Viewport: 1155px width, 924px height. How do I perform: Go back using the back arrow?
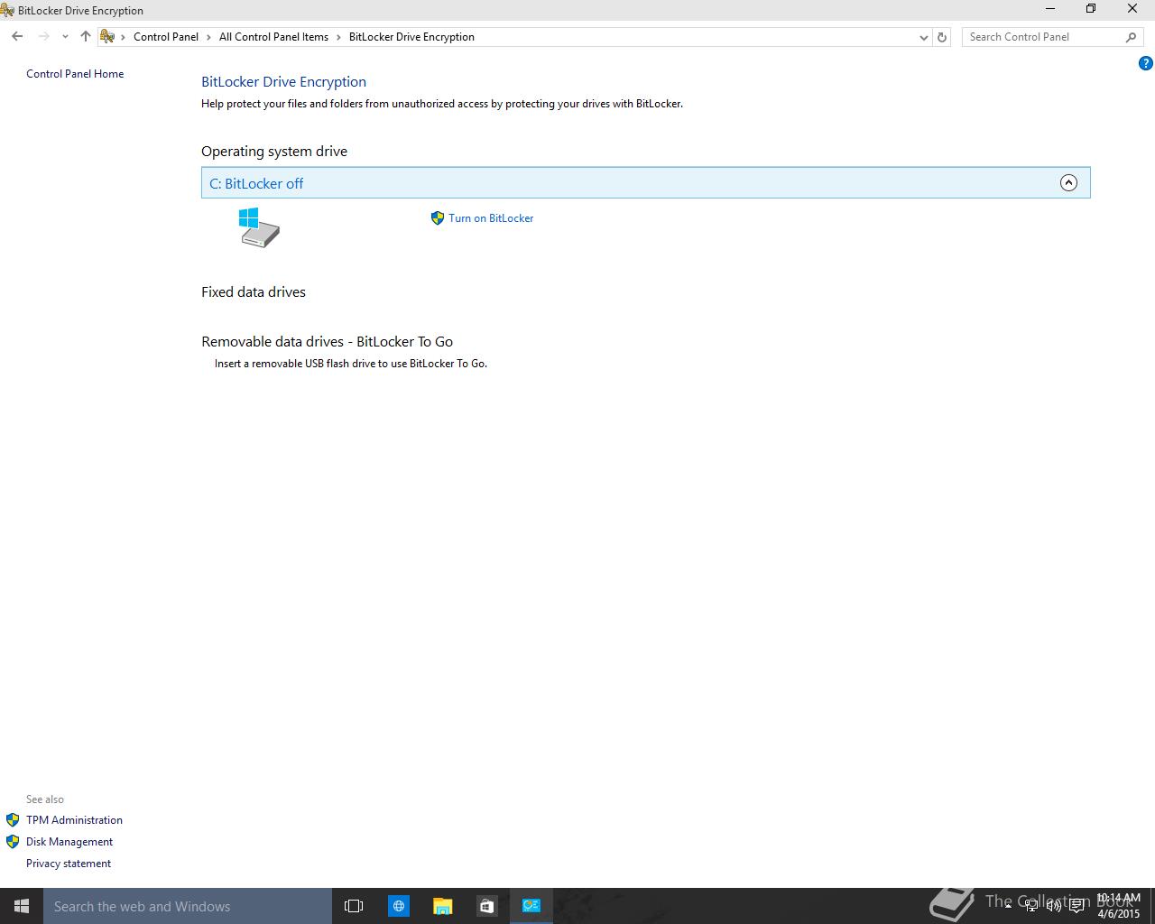pyautogui.click(x=17, y=37)
